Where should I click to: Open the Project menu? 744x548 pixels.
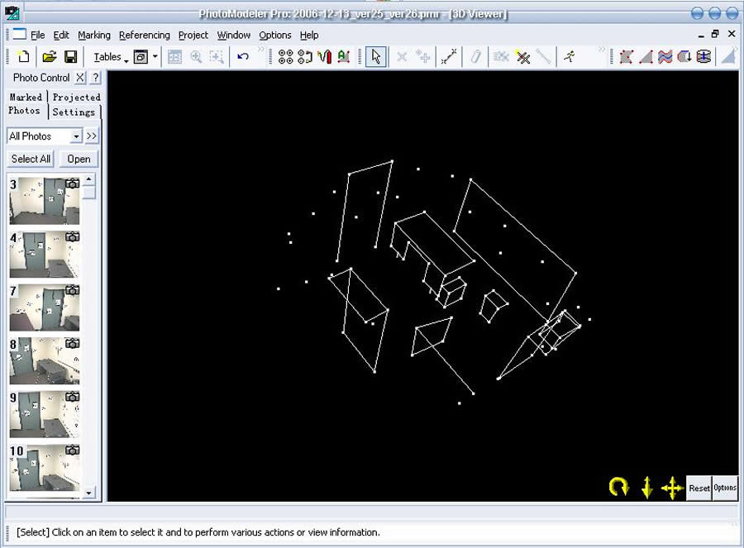click(193, 35)
